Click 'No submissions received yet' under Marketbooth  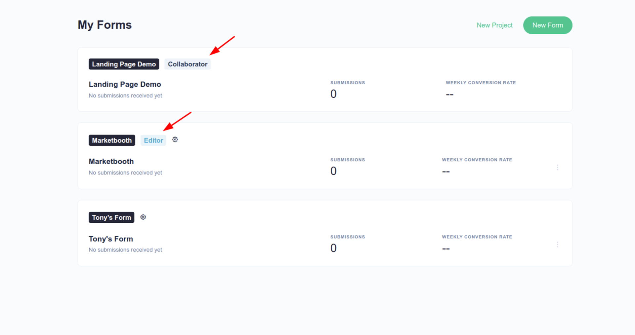tap(125, 173)
